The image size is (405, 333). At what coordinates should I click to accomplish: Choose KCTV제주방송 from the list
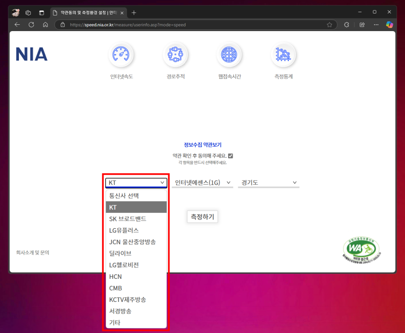click(136, 300)
